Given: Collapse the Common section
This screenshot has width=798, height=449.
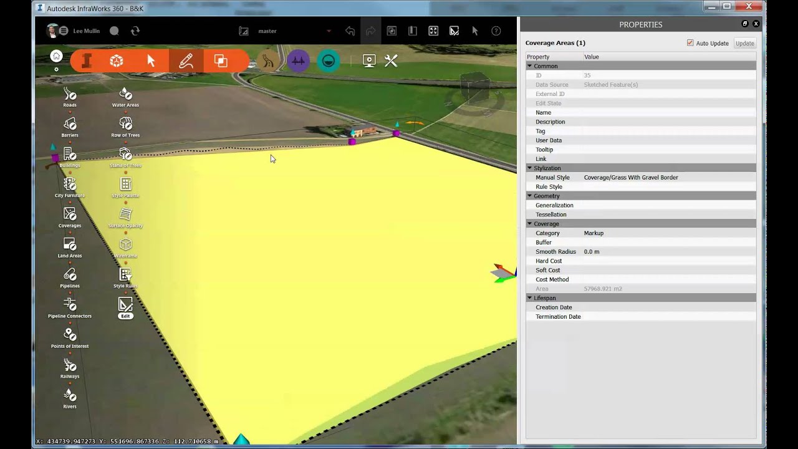Looking at the screenshot, I should [530, 65].
